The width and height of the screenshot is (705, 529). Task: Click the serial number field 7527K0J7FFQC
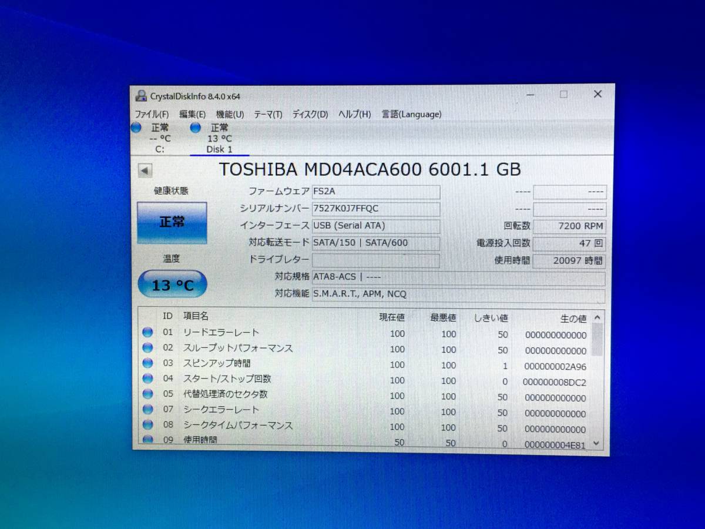[x=375, y=209]
